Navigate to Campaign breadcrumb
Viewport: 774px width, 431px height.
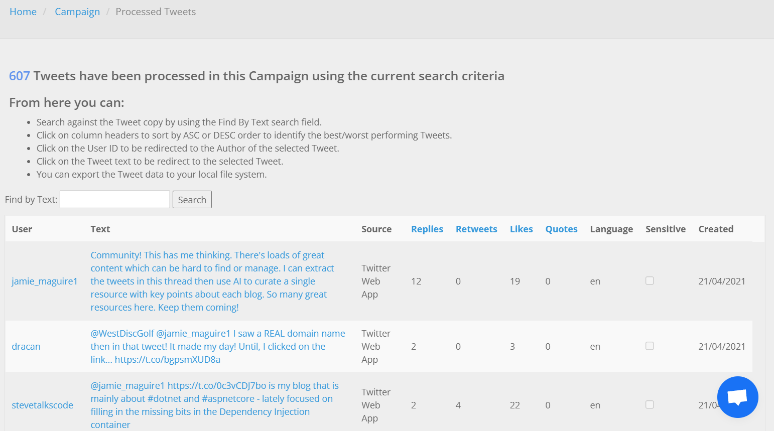pyautogui.click(x=77, y=12)
